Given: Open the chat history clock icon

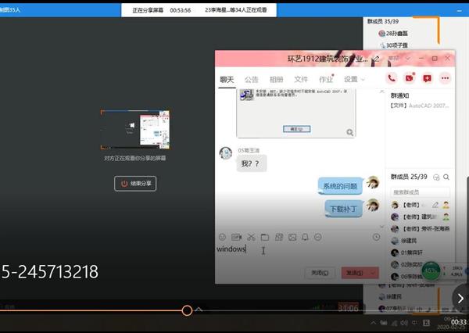Looking at the screenshot, I should click(376, 237).
